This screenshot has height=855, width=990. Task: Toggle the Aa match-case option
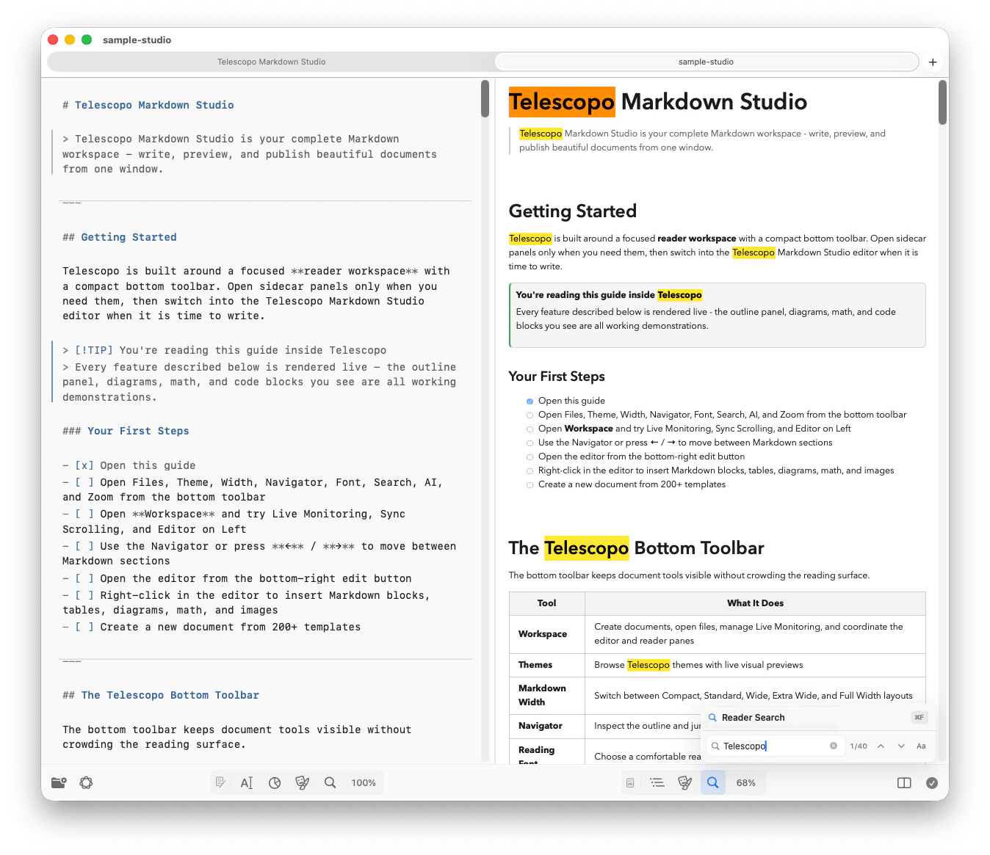click(921, 746)
